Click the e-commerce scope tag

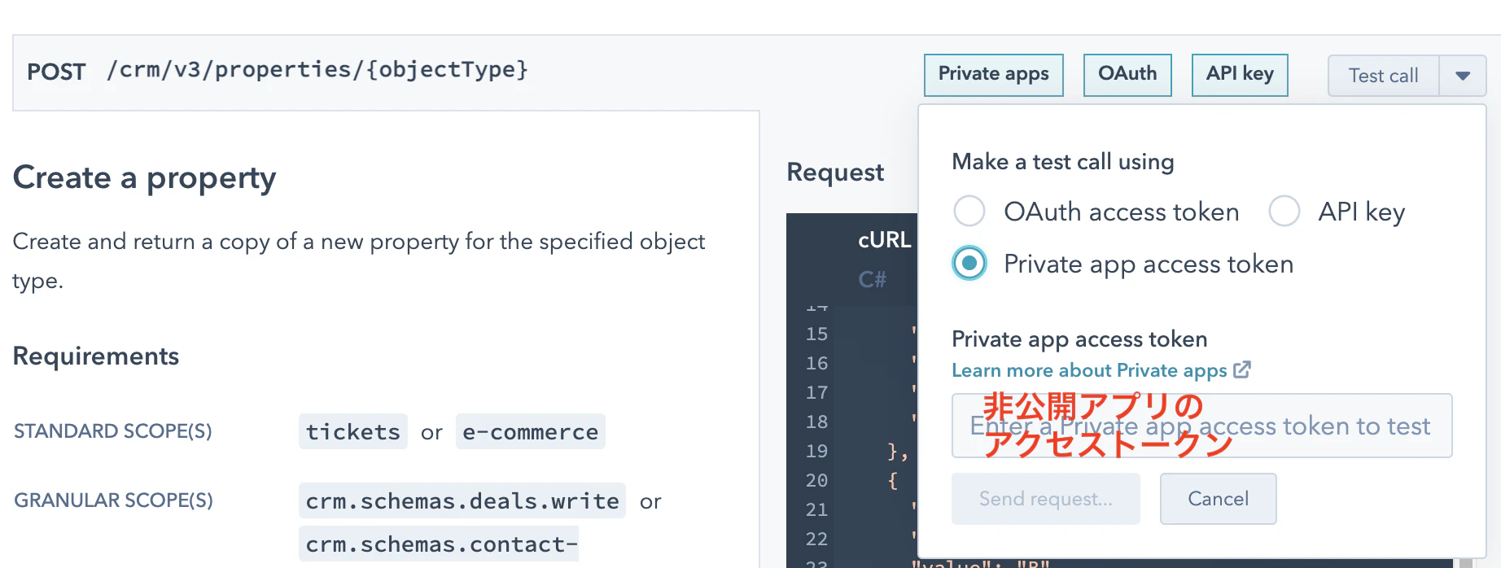pos(530,431)
